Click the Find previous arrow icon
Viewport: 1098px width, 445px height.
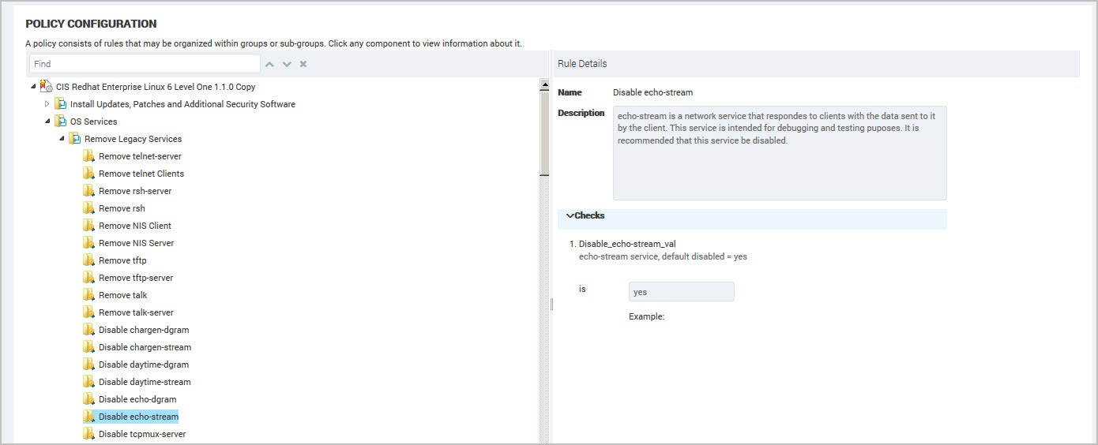click(x=270, y=64)
